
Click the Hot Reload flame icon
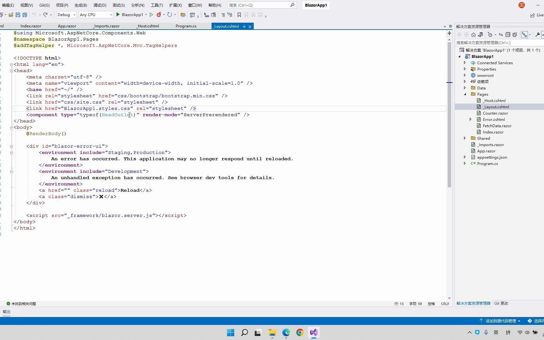(x=159, y=14)
